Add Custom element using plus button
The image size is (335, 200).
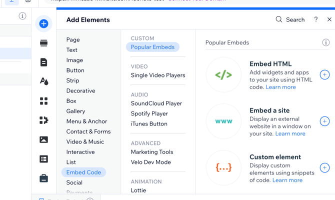pos(324,168)
